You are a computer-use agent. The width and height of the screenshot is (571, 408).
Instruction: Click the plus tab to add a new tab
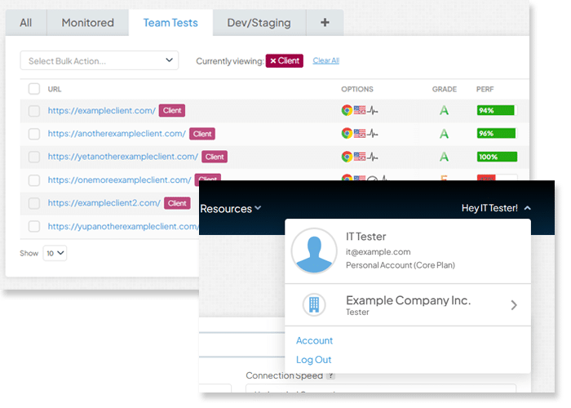(x=325, y=23)
